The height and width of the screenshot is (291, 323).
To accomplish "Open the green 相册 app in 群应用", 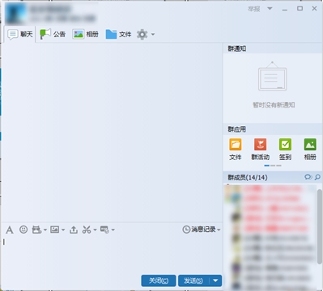I will coord(310,150).
